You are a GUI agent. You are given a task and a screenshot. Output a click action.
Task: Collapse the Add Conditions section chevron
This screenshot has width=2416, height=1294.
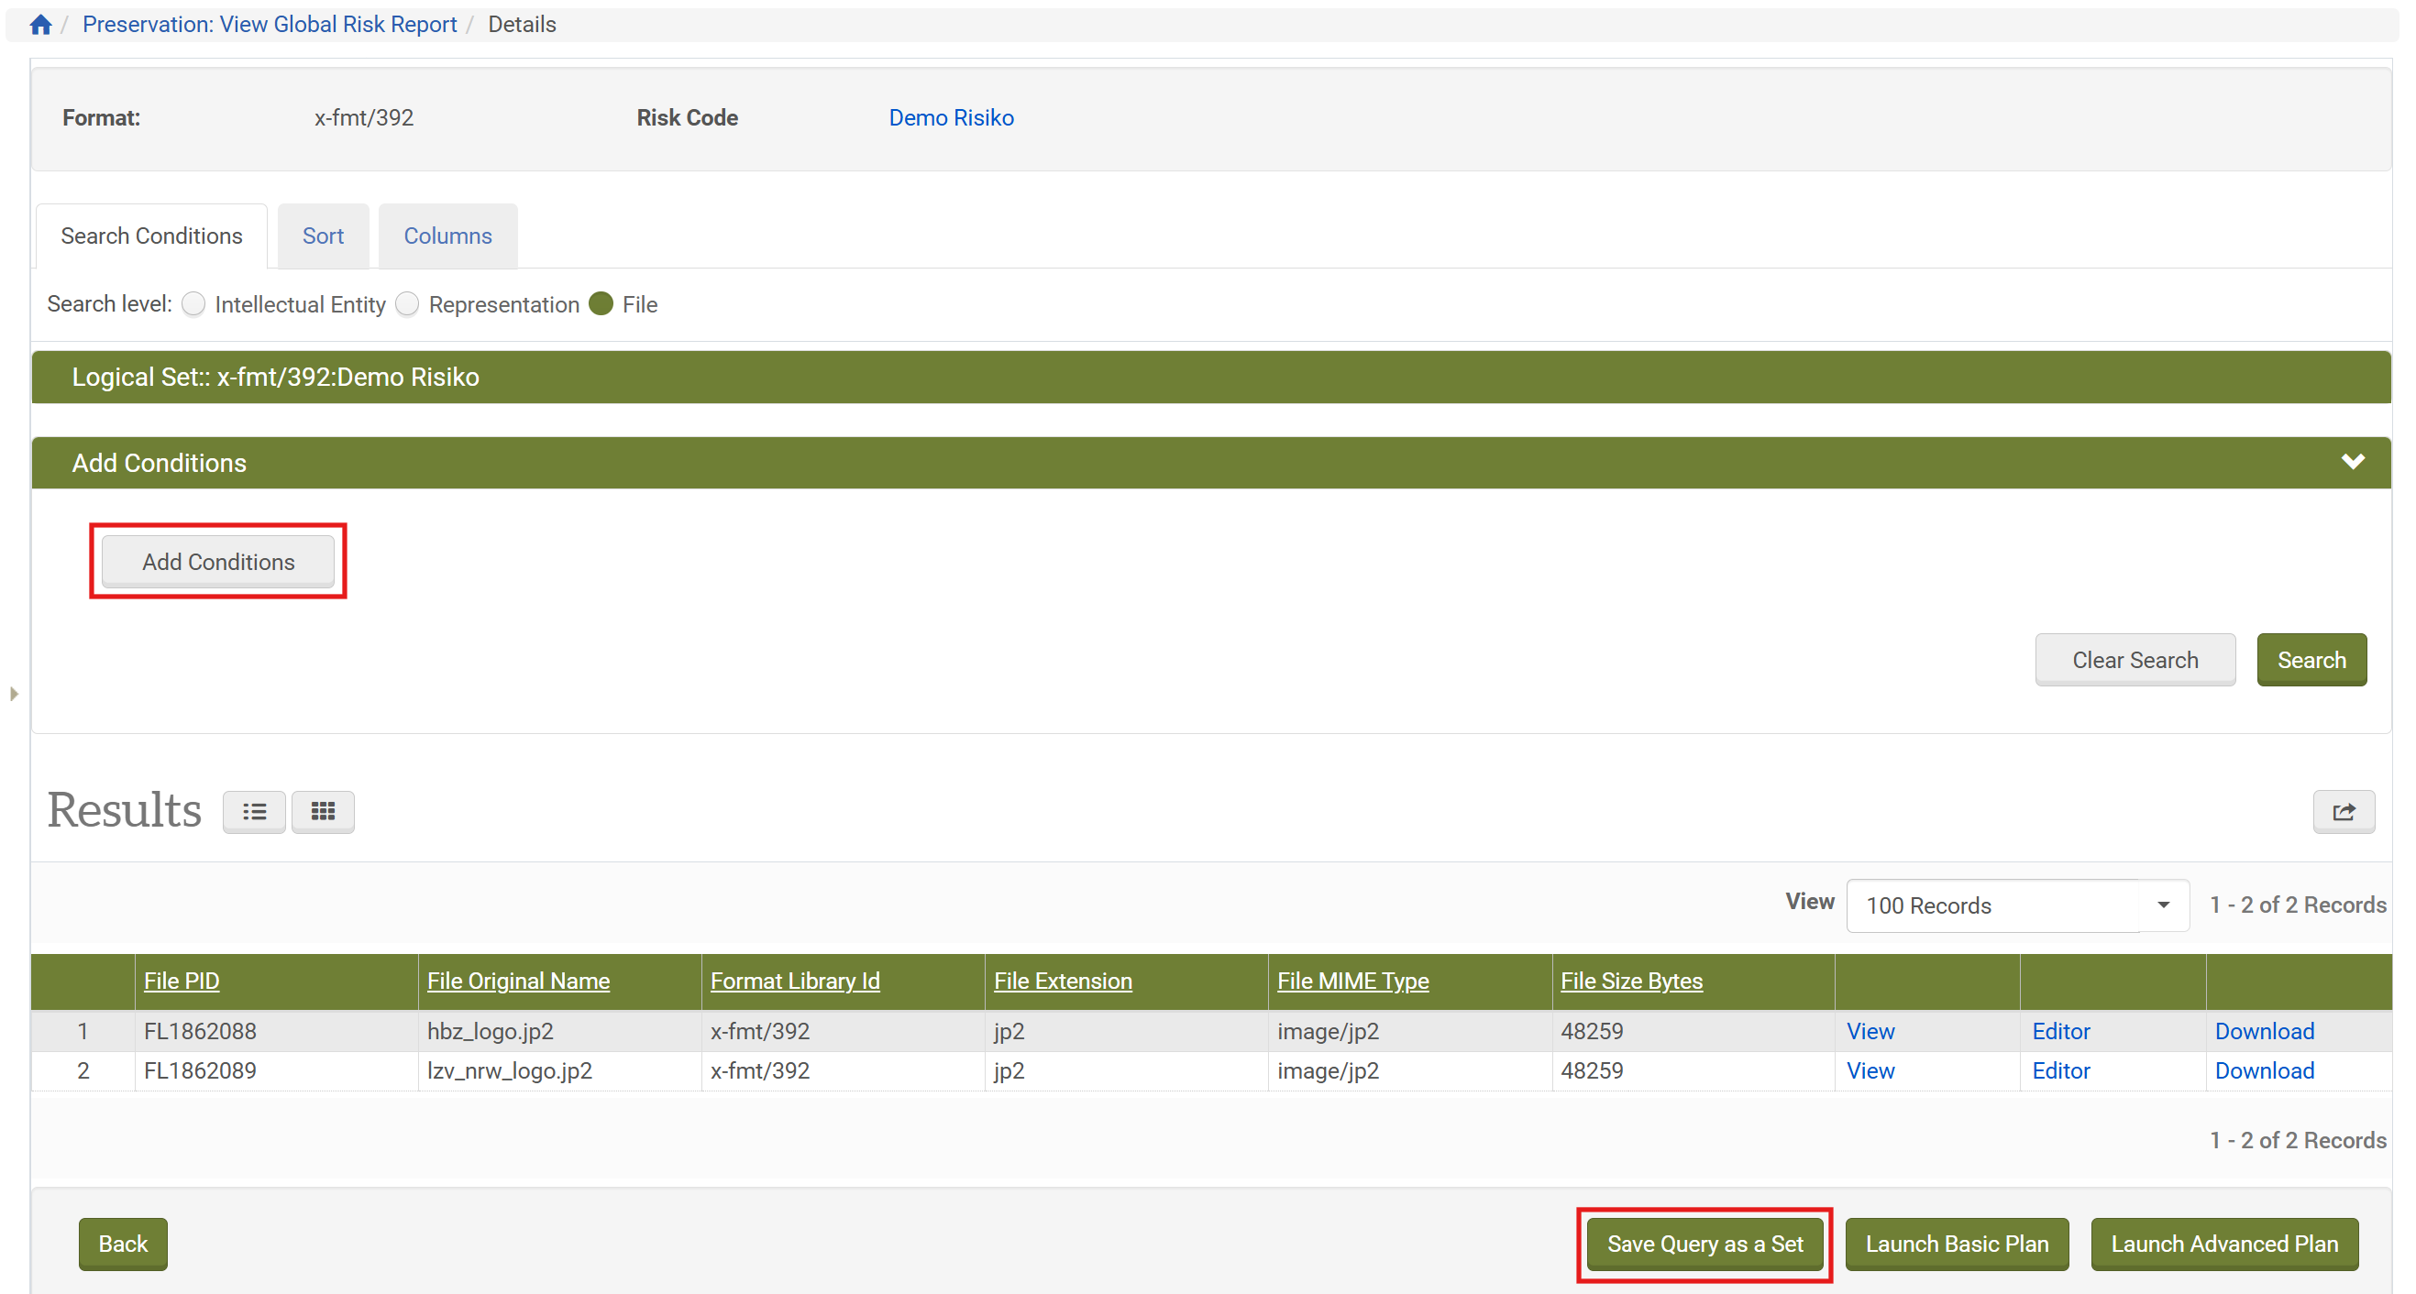tap(2351, 462)
